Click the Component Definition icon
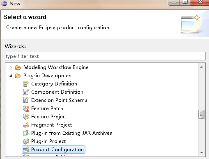Image resolution: width=209 pixels, height=159 pixels. pos(26,92)
